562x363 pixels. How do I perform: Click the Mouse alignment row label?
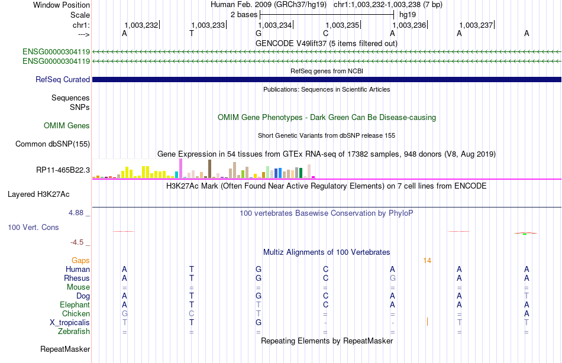coord(78,287)
